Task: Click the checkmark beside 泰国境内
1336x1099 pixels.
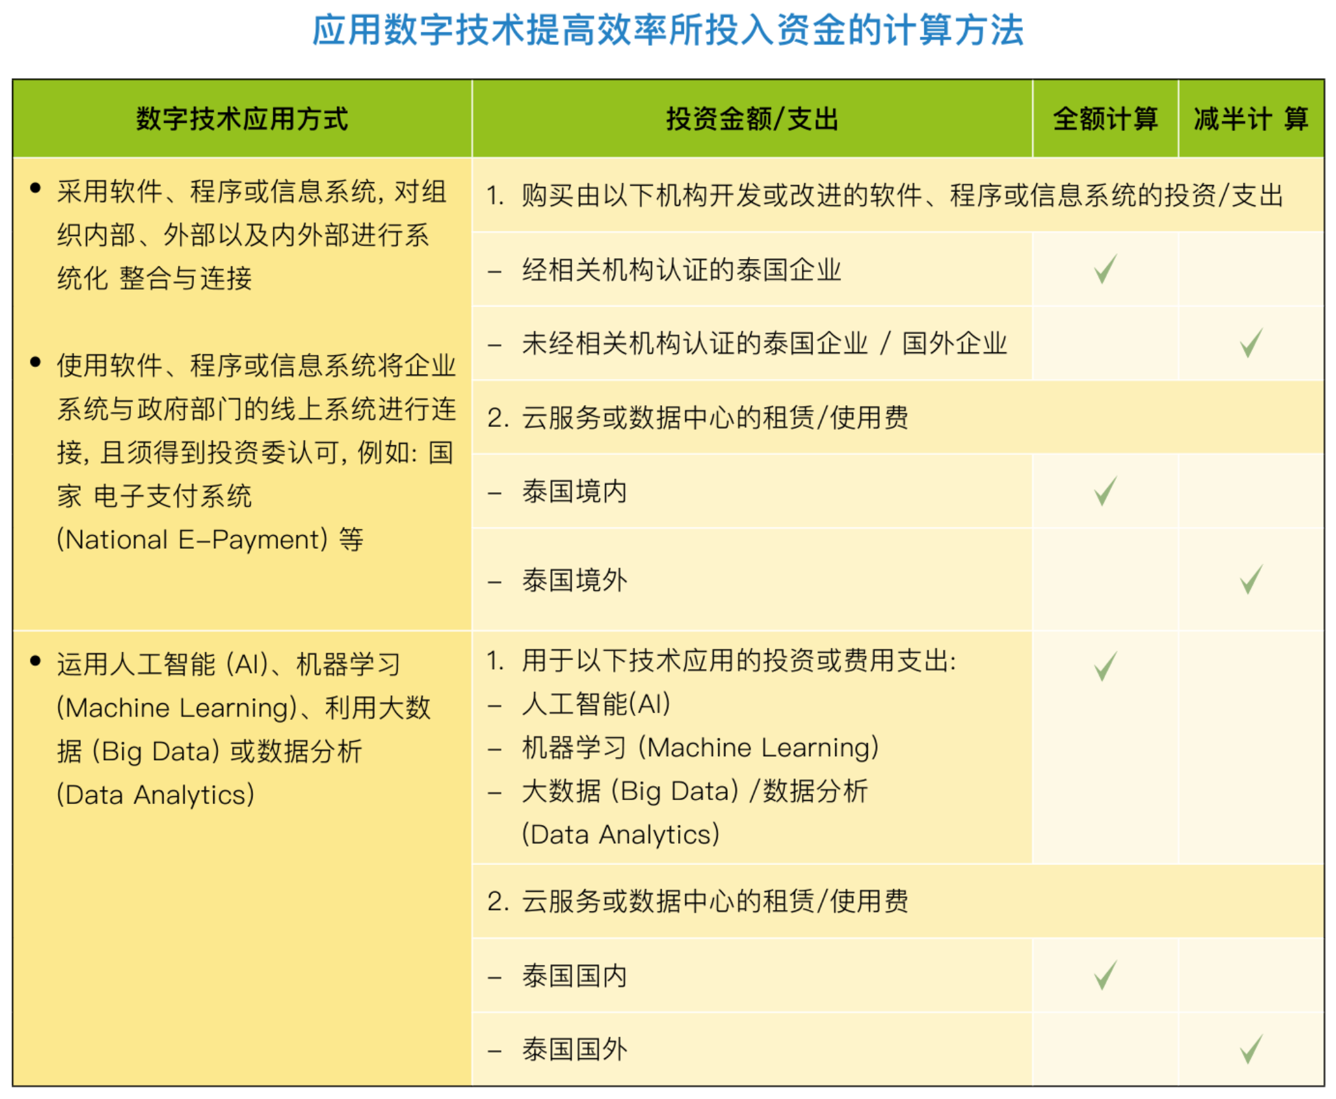Action: point(1105,491)
